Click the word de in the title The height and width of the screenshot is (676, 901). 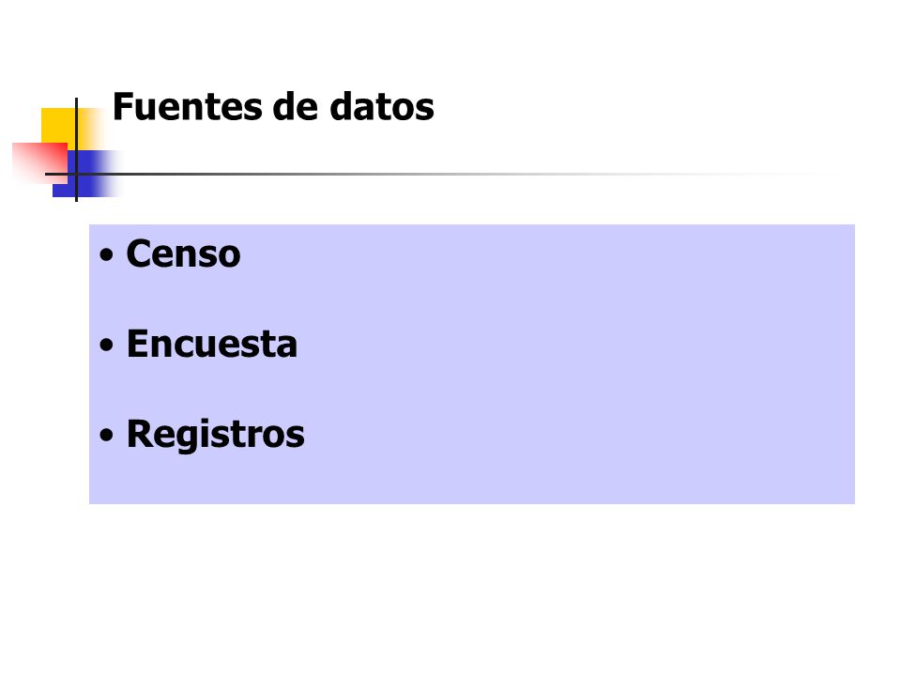point(296,107)
